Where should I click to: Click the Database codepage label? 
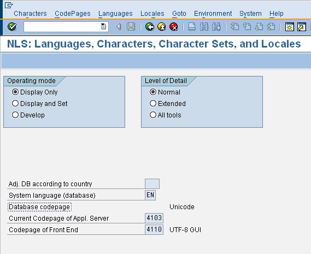pyautogui.click(x=39, y=207)
